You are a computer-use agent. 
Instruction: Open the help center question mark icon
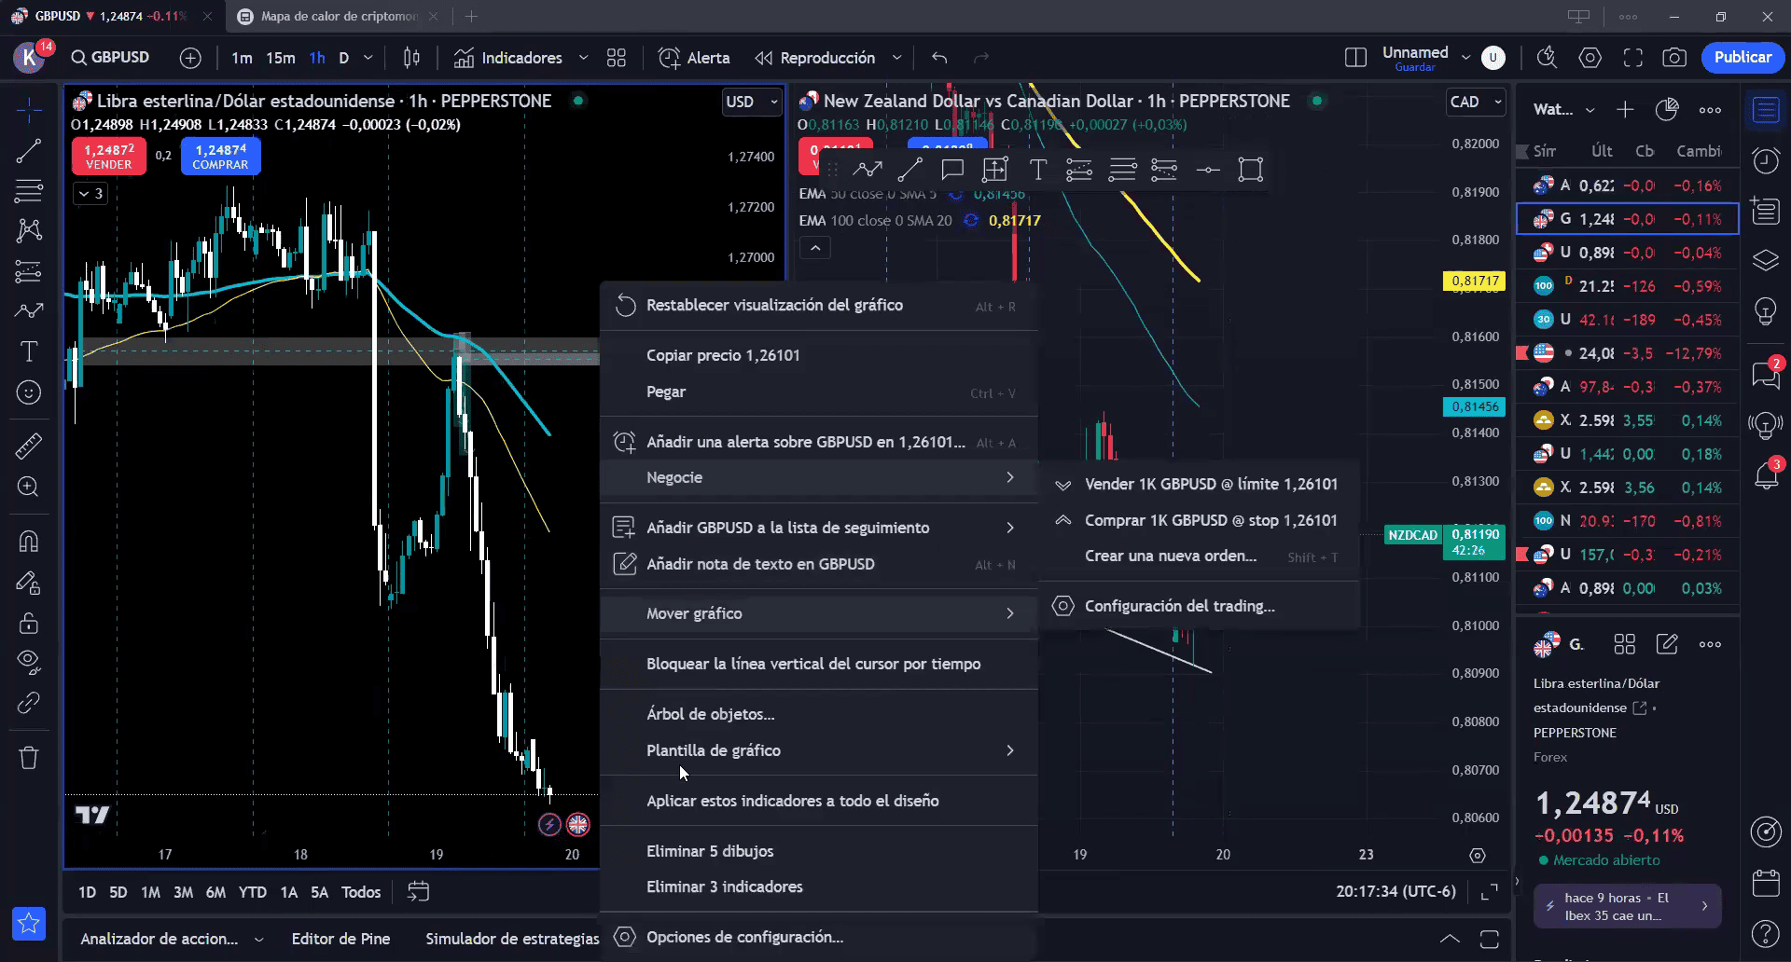click(1766, 932)
